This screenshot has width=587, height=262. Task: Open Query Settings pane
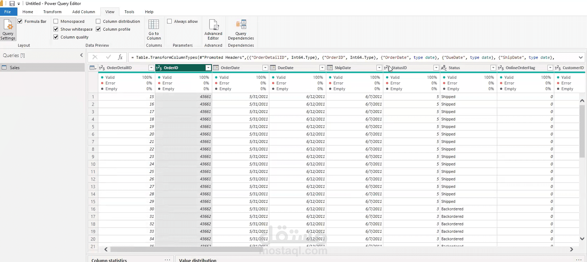(8, 29)
